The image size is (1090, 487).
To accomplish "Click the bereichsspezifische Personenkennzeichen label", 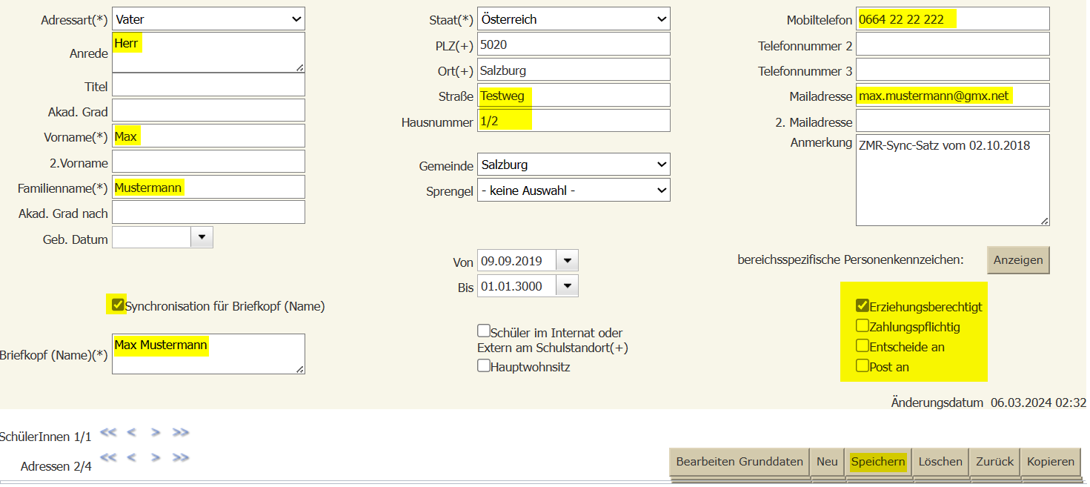I will 851,259.
